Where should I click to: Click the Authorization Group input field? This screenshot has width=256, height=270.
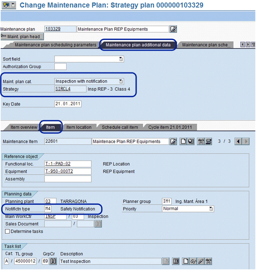[x=61, y=66]
